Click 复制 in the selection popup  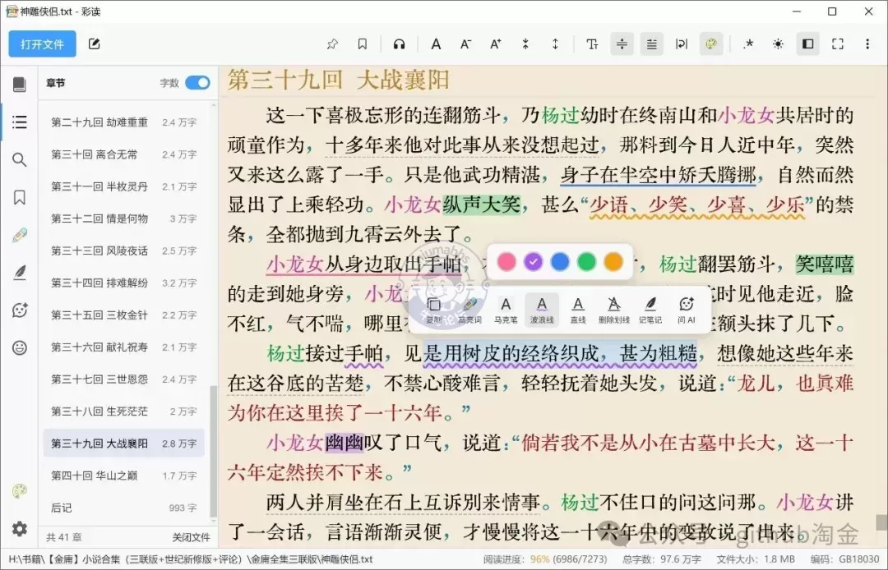tap(434, 310)
